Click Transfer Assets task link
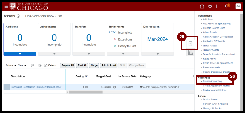The height and width of the screenshot is (113, 245). pos(211,50)
